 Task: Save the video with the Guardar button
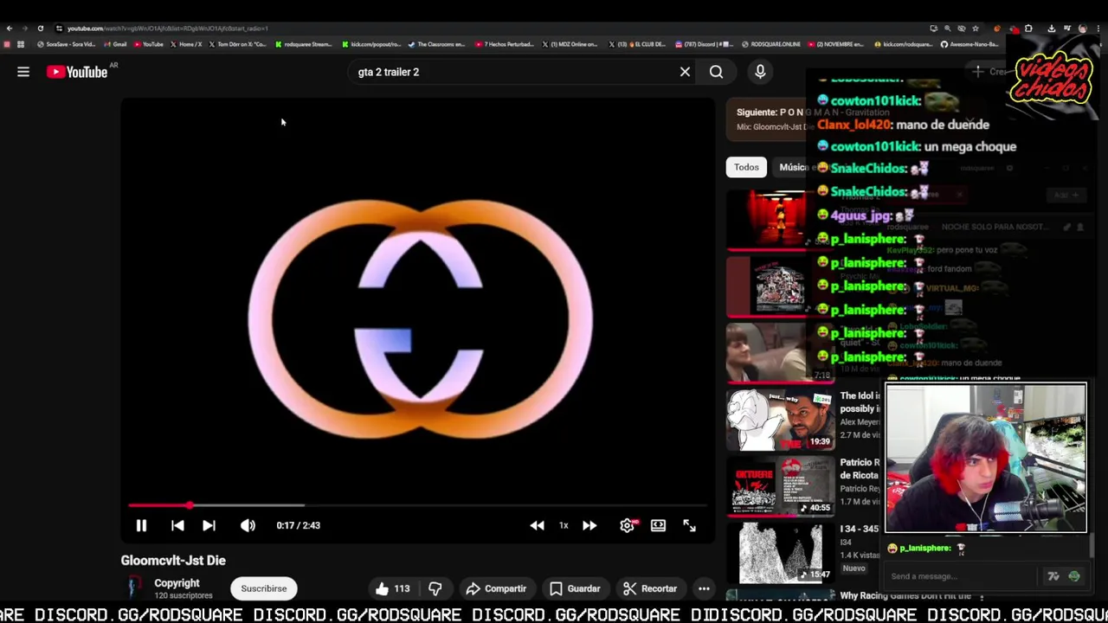click(x=575, y=588)
